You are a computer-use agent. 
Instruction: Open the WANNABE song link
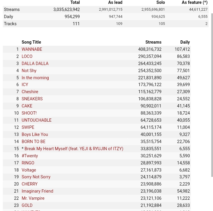tap(32, 49)
